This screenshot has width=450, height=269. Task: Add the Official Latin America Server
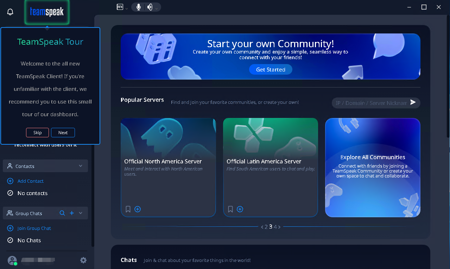[x=240, y=209]
